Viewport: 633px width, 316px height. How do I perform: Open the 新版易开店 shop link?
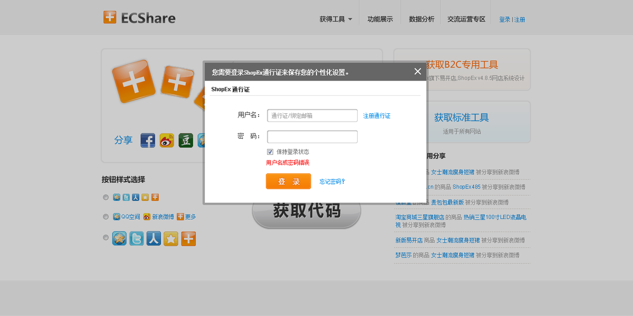409,240
